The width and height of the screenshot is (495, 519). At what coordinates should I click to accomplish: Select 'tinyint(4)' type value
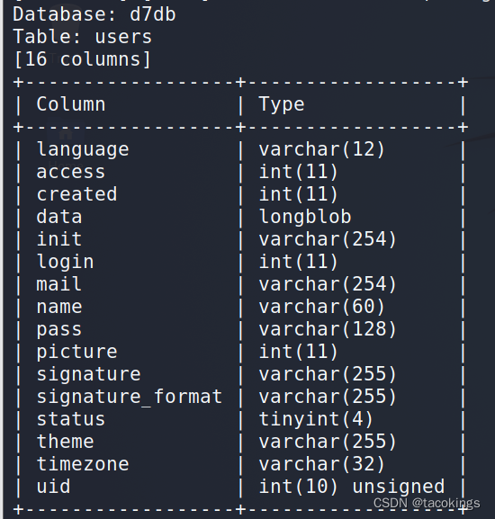pyautogui.click(x=316, y=419)
